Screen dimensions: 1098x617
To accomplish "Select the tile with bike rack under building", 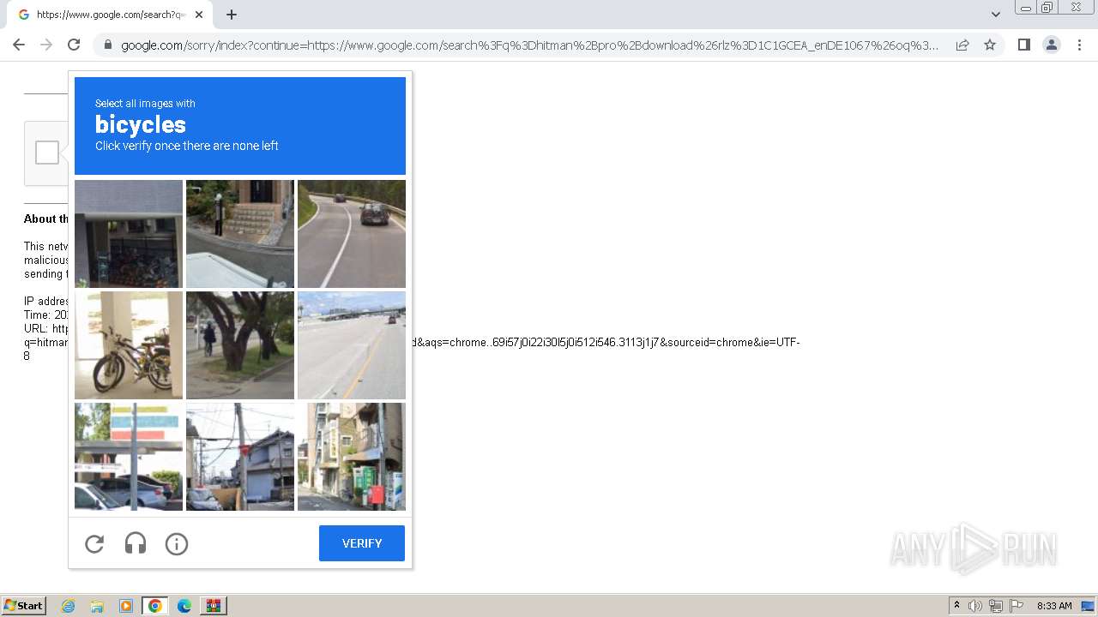I will click(x=129, y=234).
